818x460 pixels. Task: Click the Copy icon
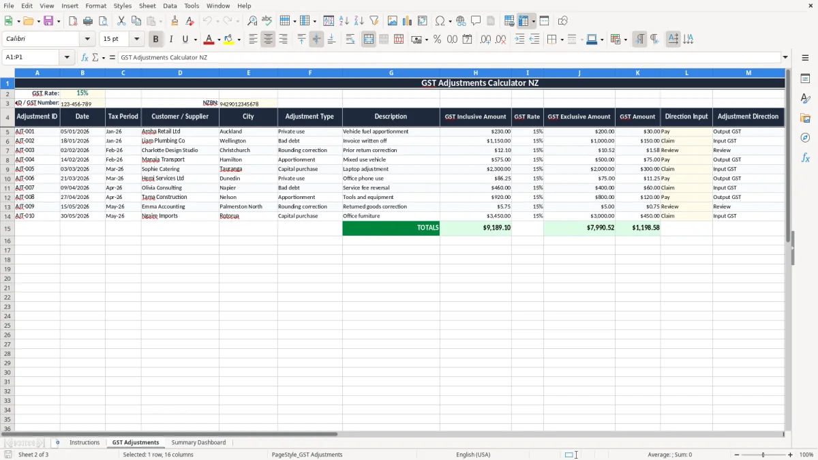tap(136, 21)
